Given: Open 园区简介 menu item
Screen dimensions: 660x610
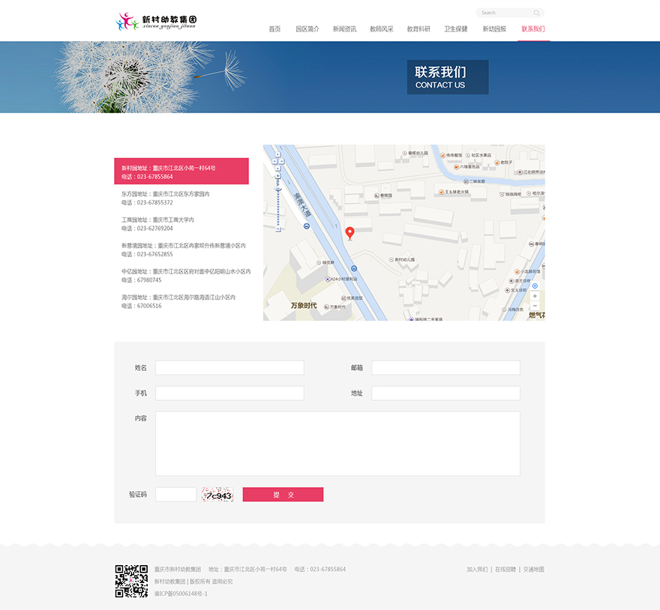Looking at the screenshot, I should click(307, 29).
